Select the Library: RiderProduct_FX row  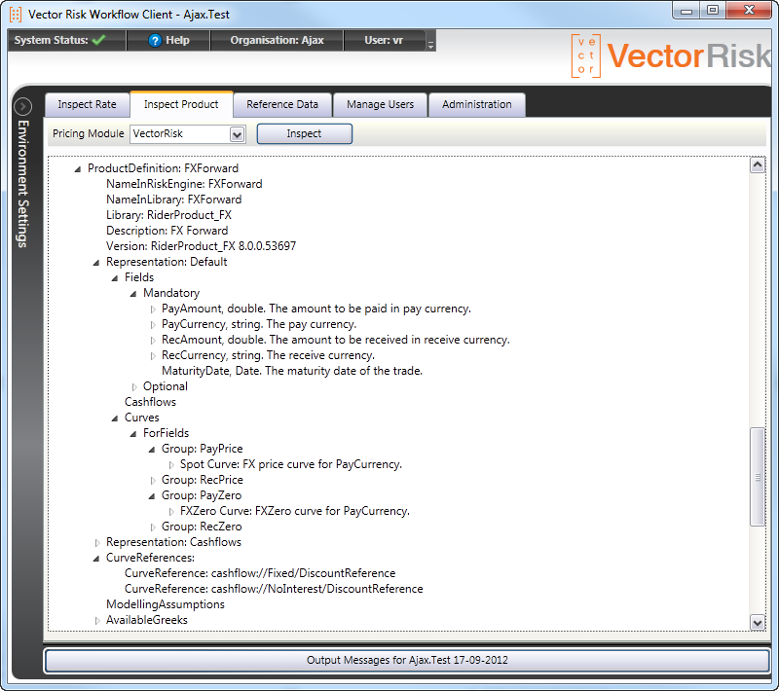(168, 215)
